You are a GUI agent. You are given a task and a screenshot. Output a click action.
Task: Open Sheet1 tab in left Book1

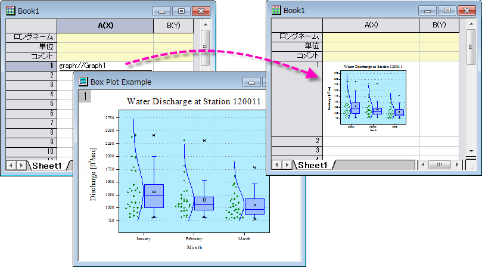tap(47, 166)
